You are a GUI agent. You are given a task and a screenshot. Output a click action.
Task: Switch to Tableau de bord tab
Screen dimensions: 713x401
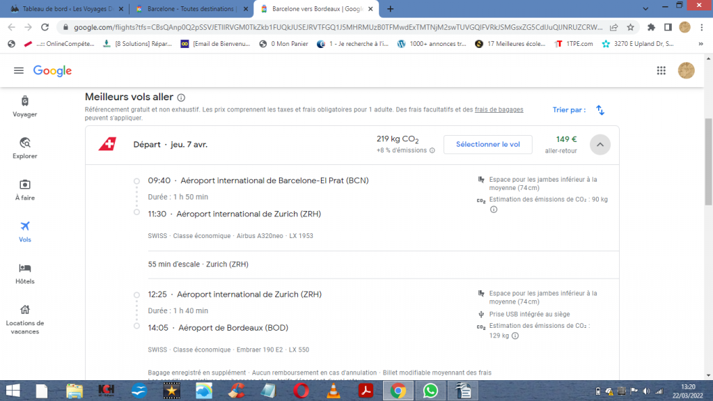(x=67, y=8)
